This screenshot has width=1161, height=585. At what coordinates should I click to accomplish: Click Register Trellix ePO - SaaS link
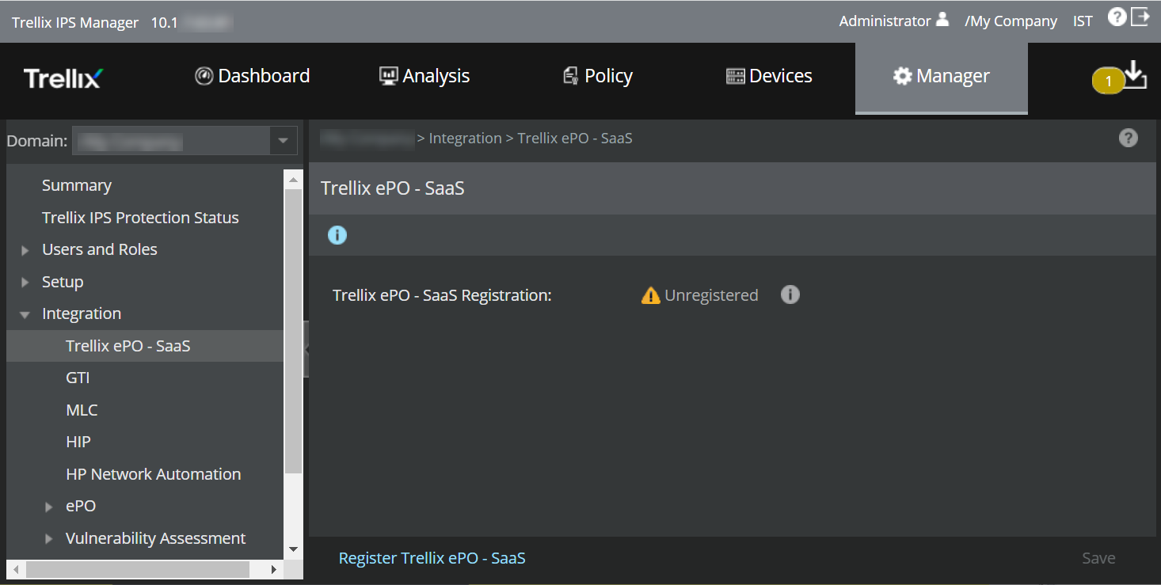tap(432, 558)
